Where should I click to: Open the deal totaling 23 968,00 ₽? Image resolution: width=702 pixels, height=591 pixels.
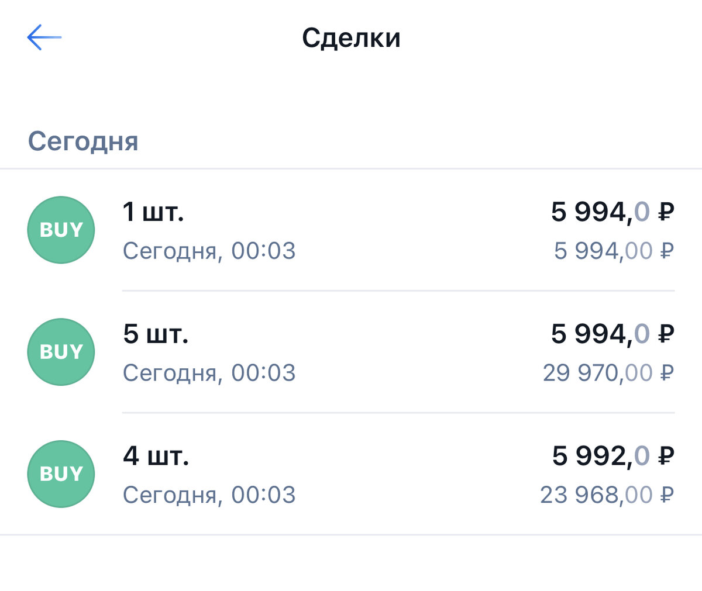351,474
